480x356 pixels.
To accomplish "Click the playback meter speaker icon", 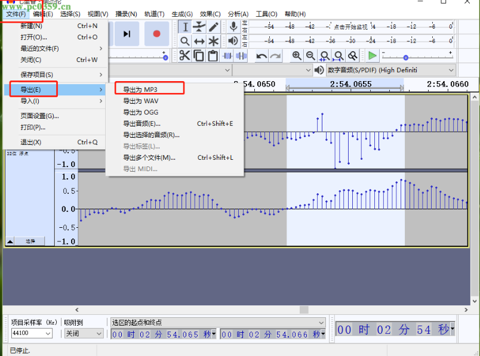I will (233, 41).
